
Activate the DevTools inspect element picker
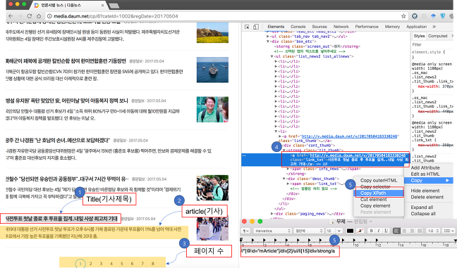coord(247,27)
